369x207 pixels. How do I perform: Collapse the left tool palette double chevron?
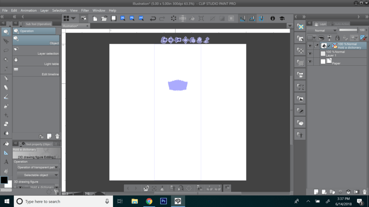pyautogui.click(x=2, y=16)
